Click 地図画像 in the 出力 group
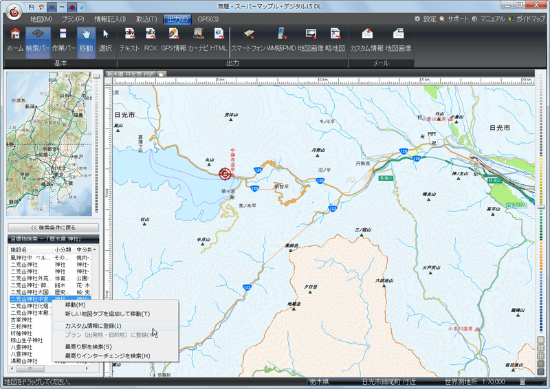This screenshot has width=550, height=389. pos(311,41)
